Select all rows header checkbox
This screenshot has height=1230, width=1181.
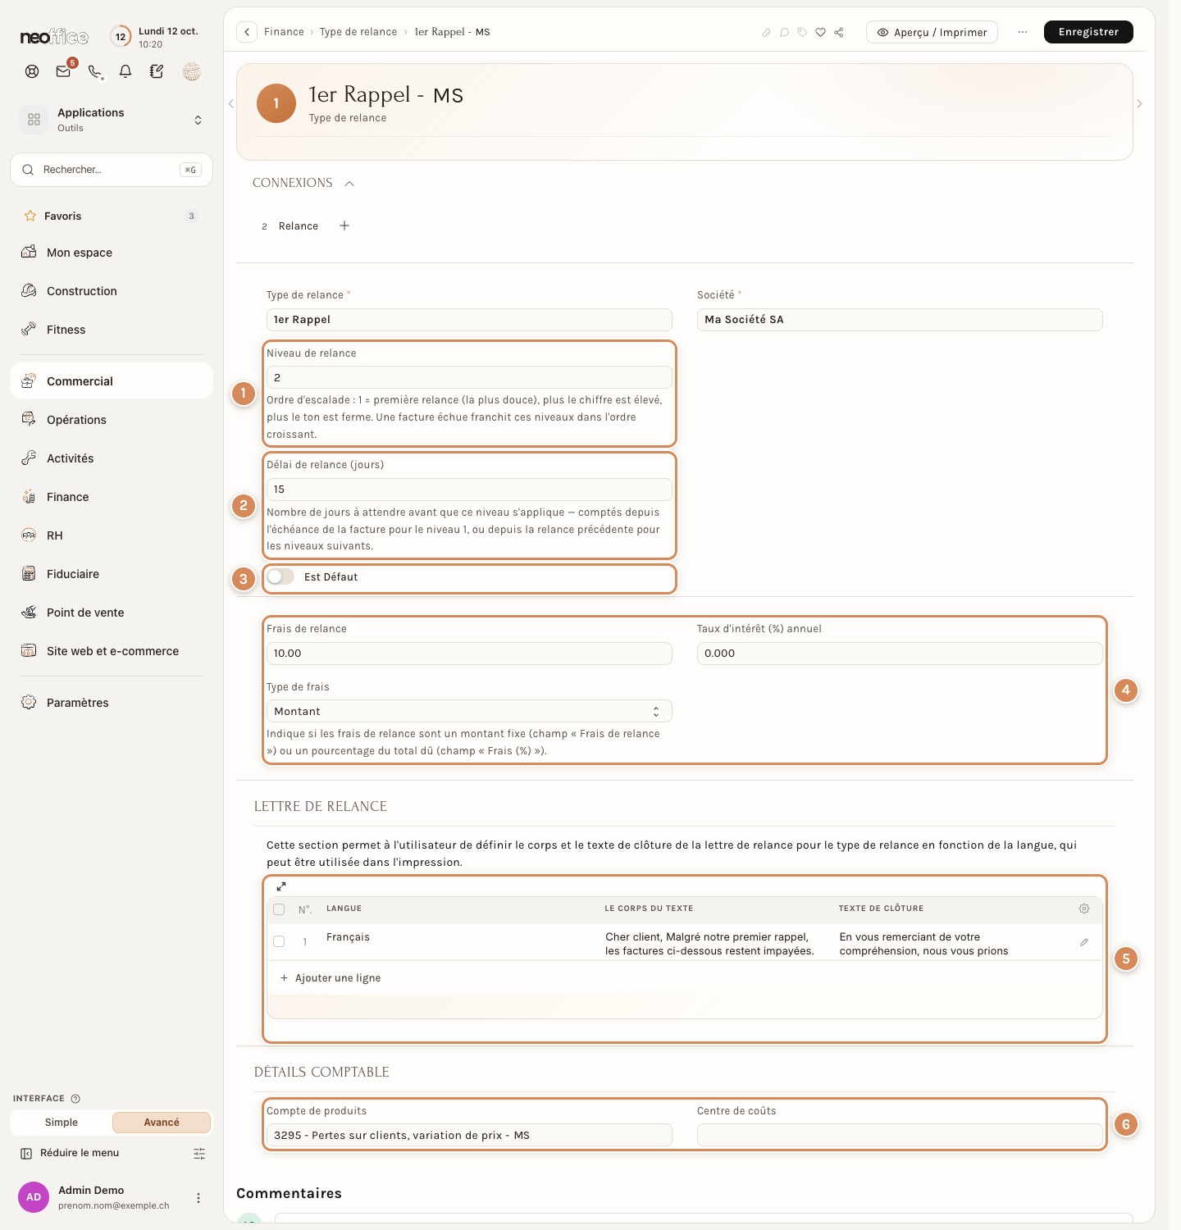(x=279, y=909)
